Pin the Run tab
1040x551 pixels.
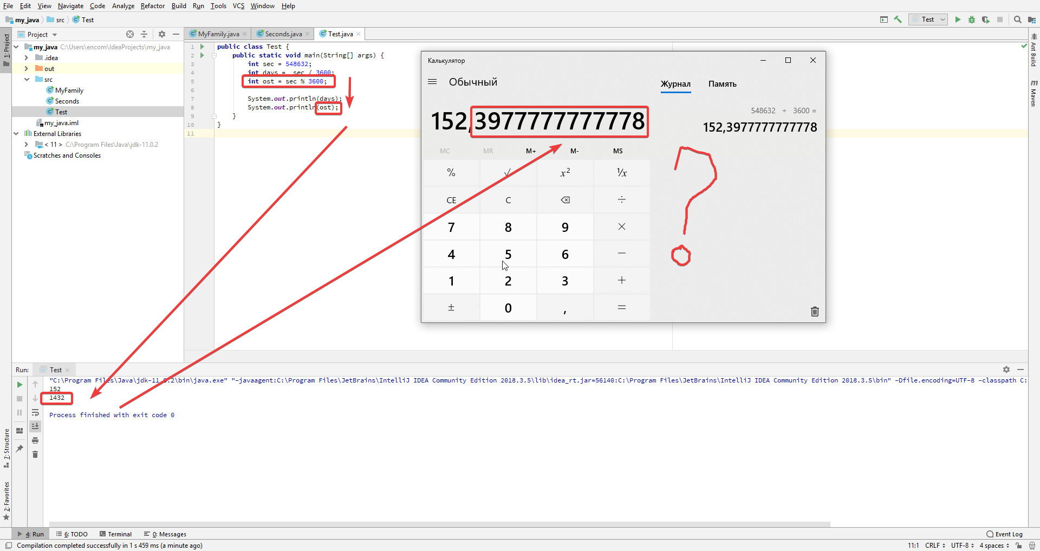(19, 448)
